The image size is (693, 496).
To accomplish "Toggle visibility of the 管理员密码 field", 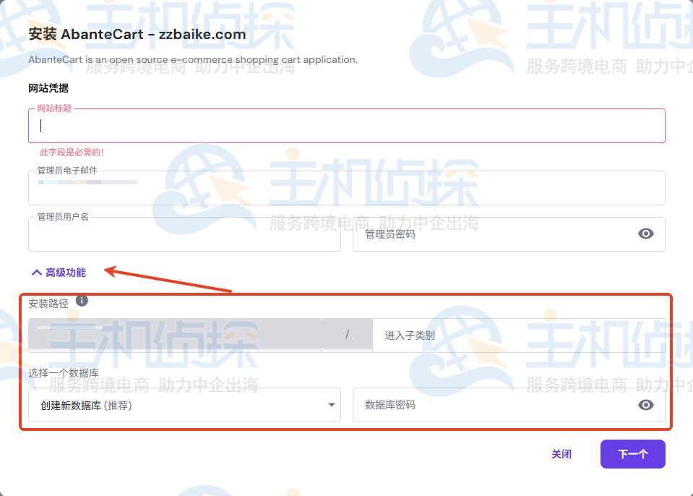I will (645, 234).
